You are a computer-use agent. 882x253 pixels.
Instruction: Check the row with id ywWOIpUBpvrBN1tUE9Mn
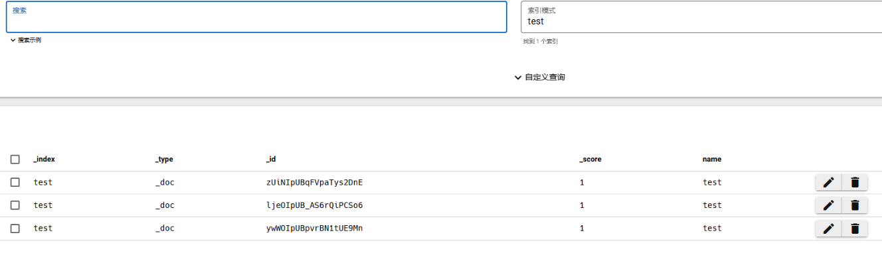click(15, 228)
